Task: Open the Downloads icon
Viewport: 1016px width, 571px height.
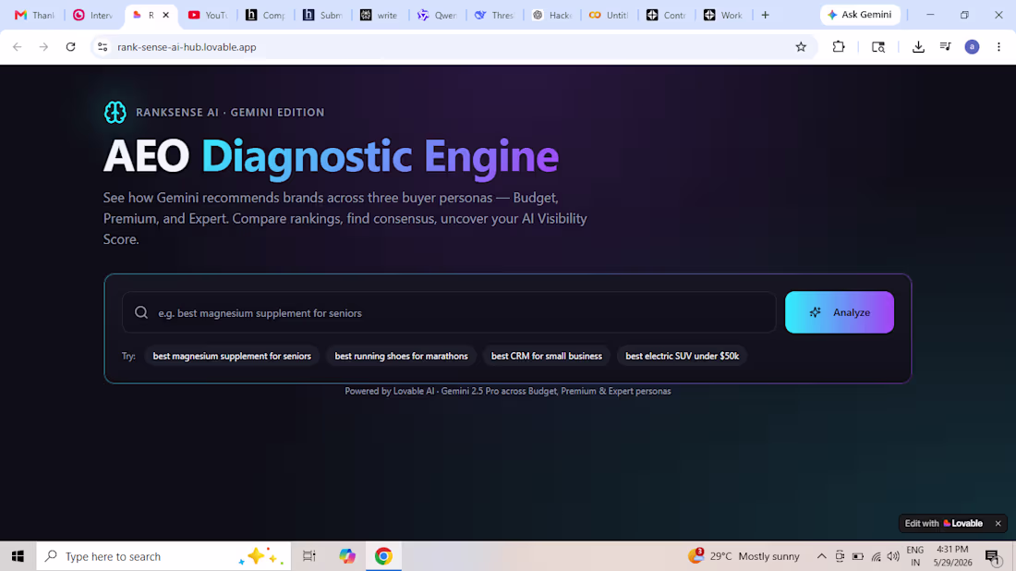Action: click(918, 47)
